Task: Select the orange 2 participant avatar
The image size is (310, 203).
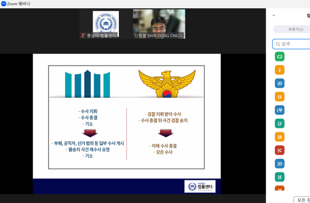Action: (x=280, y=70)
